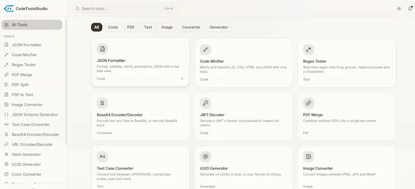Click the Regex Tester sidebar icon
Image resolution: width=415 pixels, height=189 pixels.
pyautogui.click(x=6, y=65)
